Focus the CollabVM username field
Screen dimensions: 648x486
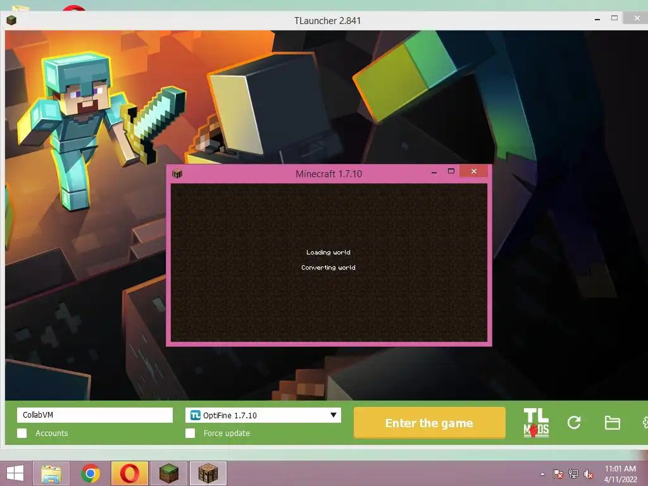[x=95, y=415]
